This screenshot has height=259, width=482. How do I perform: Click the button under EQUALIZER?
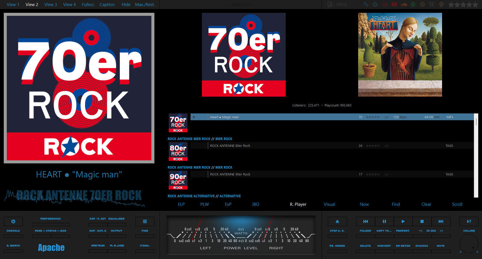coord(117,224)
